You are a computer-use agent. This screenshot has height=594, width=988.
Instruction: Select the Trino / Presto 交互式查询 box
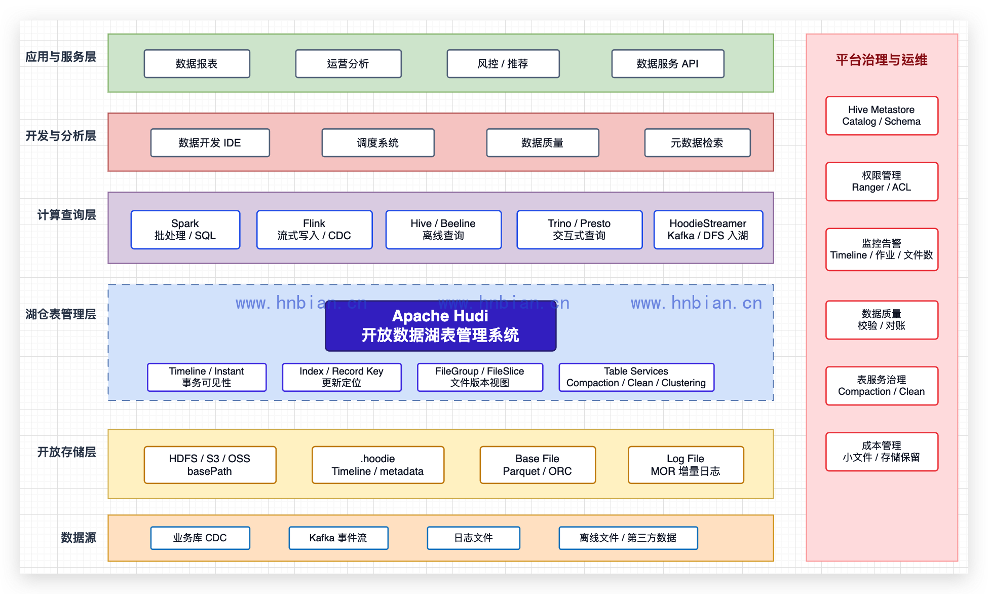tap(579, 230)
